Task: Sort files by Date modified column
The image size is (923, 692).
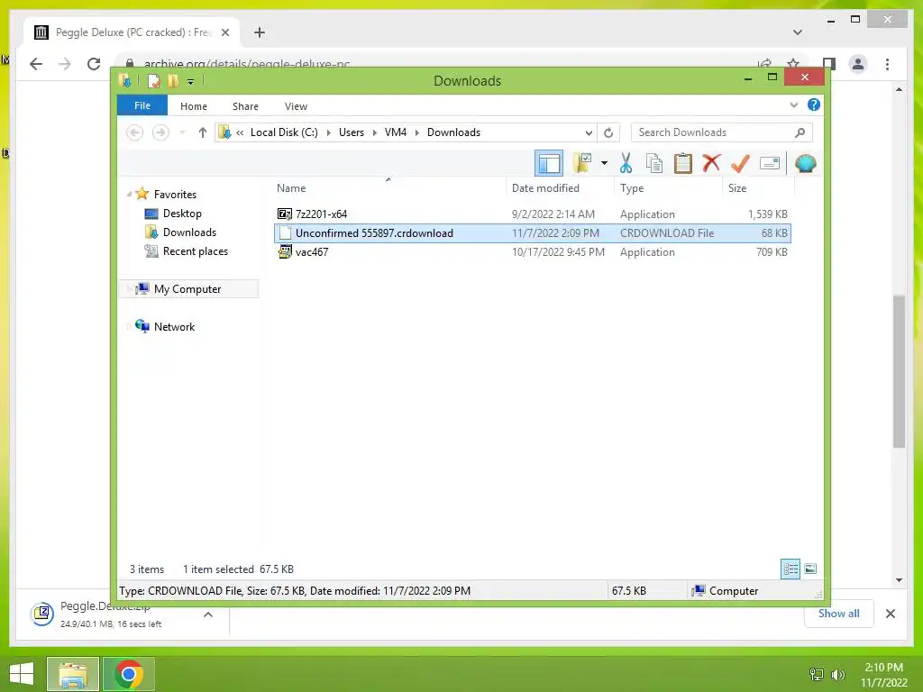Action: pyautogui.click(x=545, y=188)
